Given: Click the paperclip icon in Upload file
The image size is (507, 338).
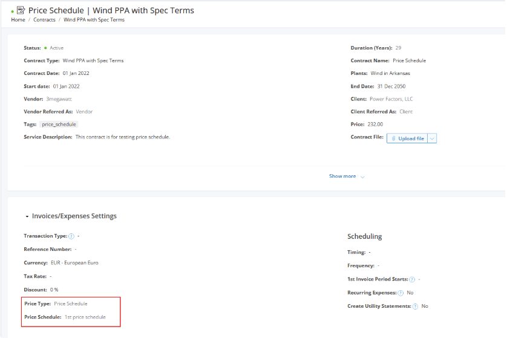Looking at the screenshot, I should 393,138.
